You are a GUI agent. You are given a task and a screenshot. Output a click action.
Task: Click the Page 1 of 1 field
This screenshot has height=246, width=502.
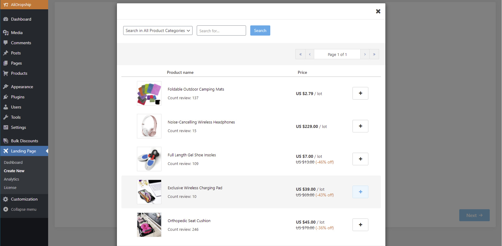point(337,54)
